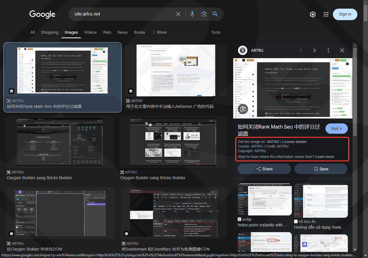Click the Visit button
Screen dimensions: 368x258
click(x=337, y=129)
